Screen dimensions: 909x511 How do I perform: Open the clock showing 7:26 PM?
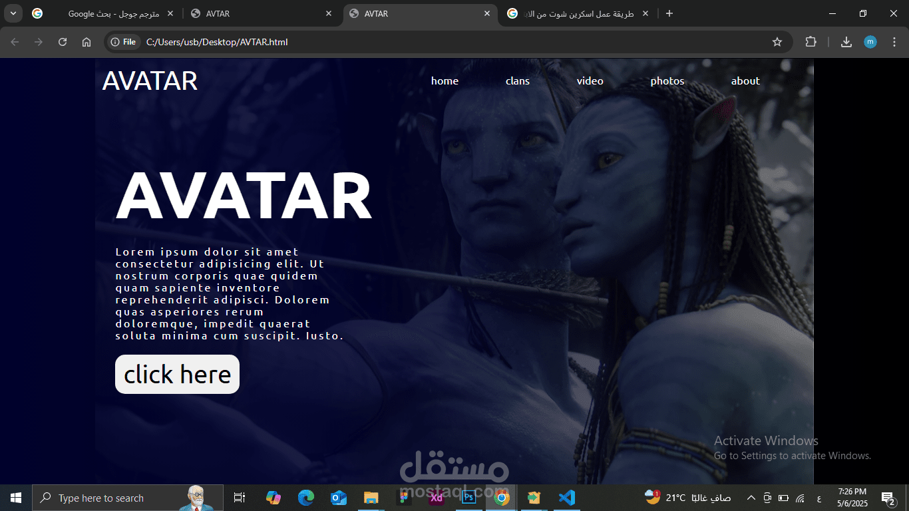852,498
